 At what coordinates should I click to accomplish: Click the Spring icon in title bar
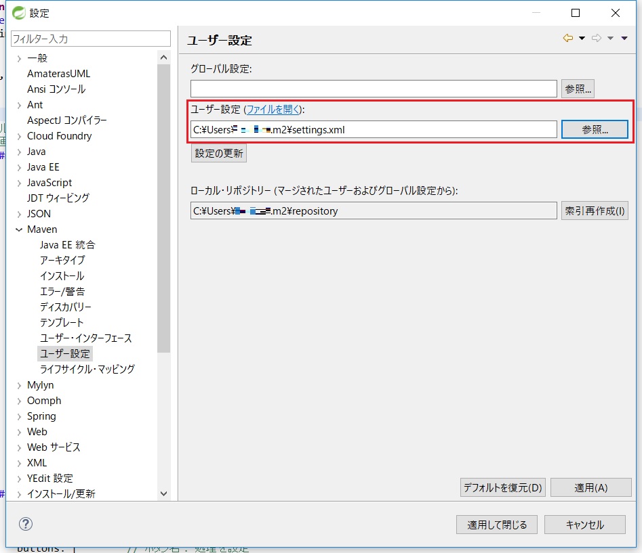pos(19,13)
